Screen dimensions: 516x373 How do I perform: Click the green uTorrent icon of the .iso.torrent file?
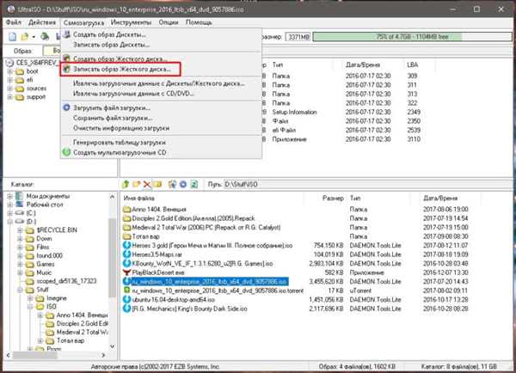click(x=126, y=290)
